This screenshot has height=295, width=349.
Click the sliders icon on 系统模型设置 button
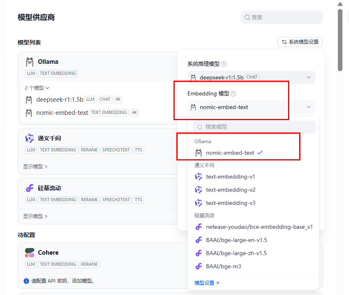[x=284, y=42]
